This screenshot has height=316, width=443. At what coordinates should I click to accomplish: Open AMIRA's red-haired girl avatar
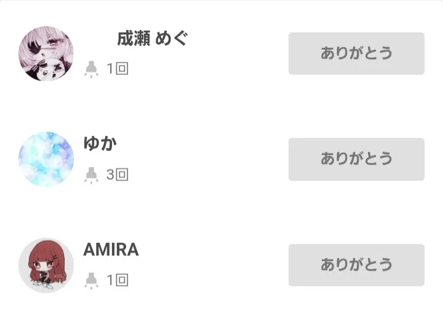46,265
